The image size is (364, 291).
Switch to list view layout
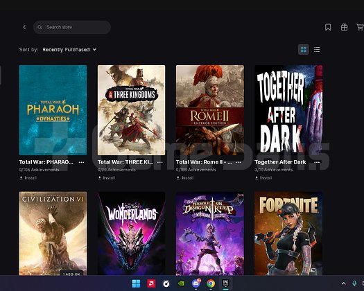[x=317, y=49]
